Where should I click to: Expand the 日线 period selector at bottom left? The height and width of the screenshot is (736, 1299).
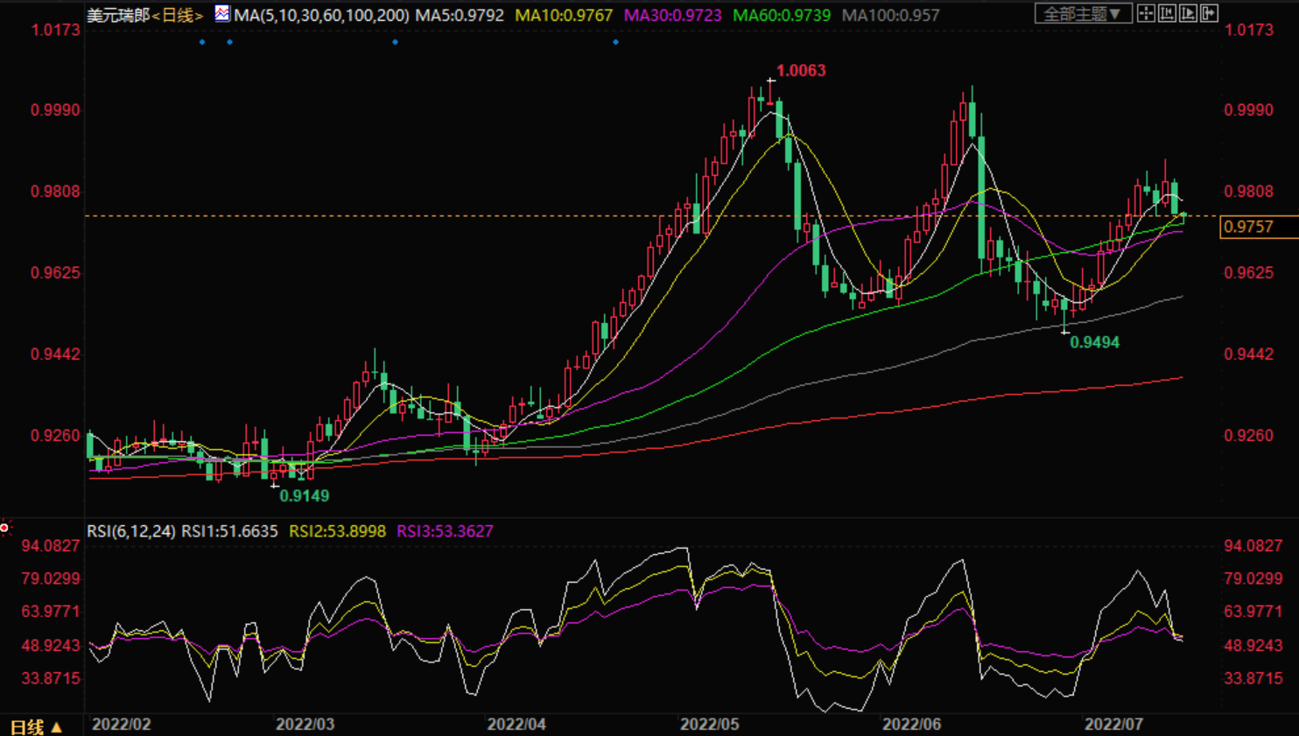pyautogui.click(x=36, y=726)
